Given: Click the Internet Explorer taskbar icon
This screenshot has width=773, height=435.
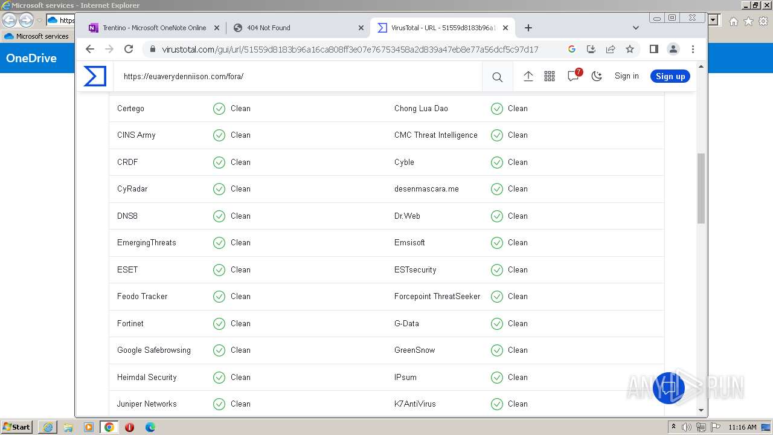Looking at the screenshot, I should pyautogui.click(x=48, y=427).
